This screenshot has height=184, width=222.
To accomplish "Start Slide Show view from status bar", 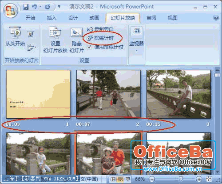I will (x=127, y=180).
